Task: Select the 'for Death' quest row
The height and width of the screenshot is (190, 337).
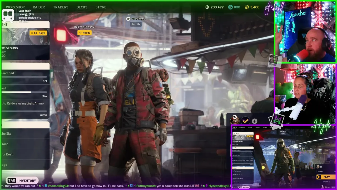Action: click(25, 154)
